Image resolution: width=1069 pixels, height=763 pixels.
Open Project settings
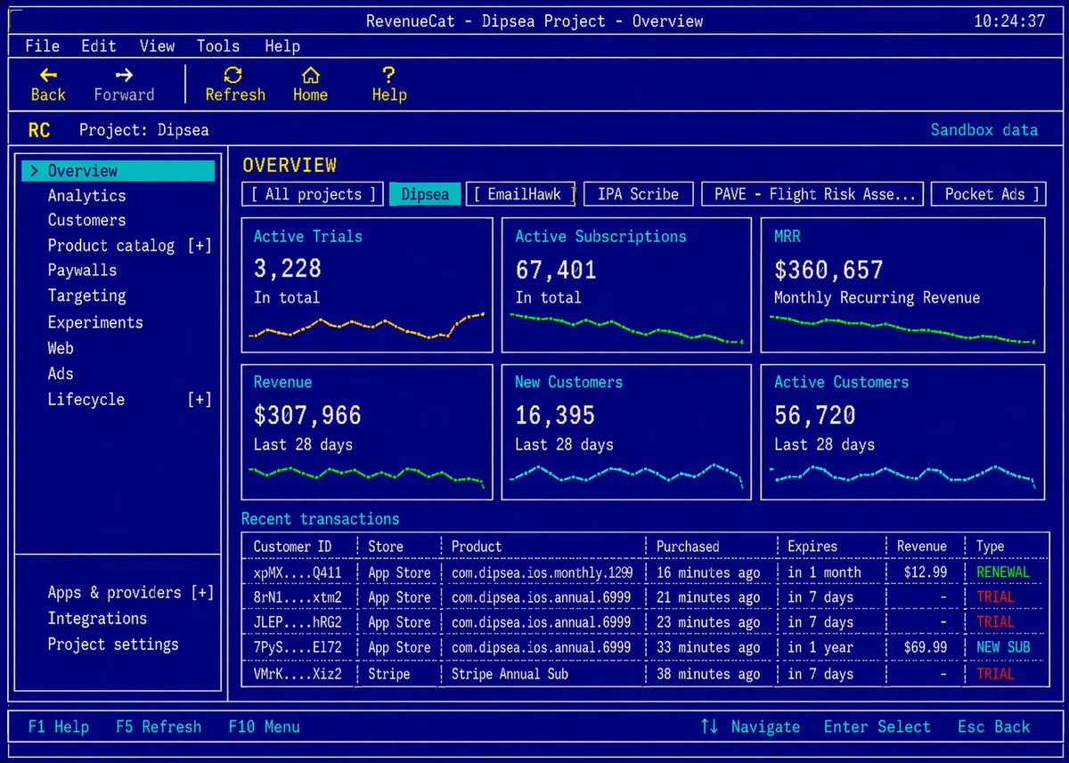(113, 645)
